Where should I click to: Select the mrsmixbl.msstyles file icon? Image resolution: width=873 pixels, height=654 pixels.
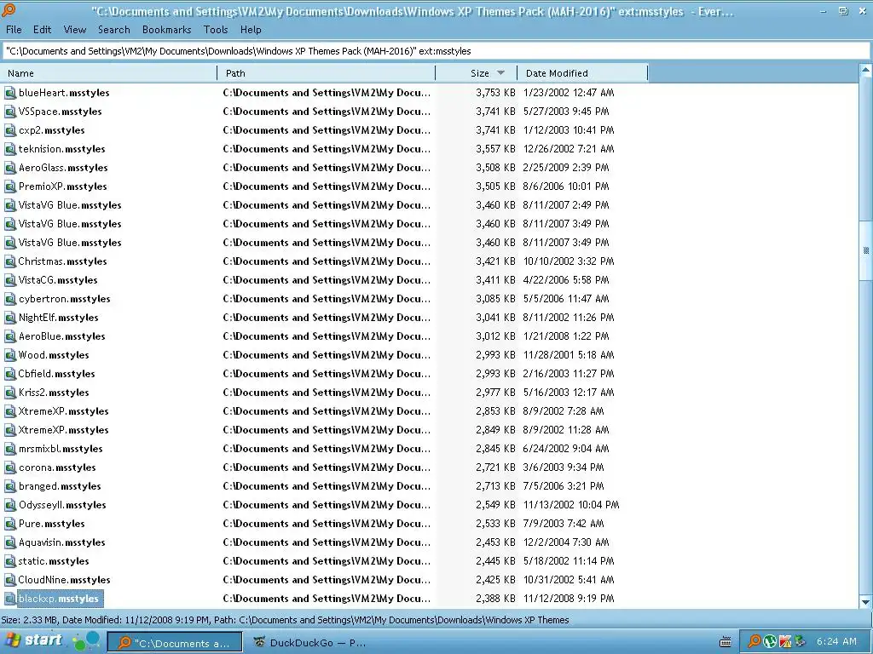(x=10, y=449)
